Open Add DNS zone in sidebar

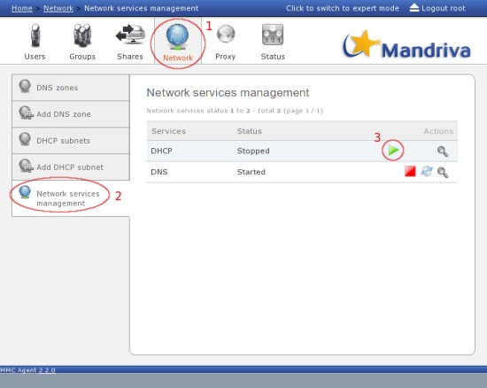coord(71,114)
